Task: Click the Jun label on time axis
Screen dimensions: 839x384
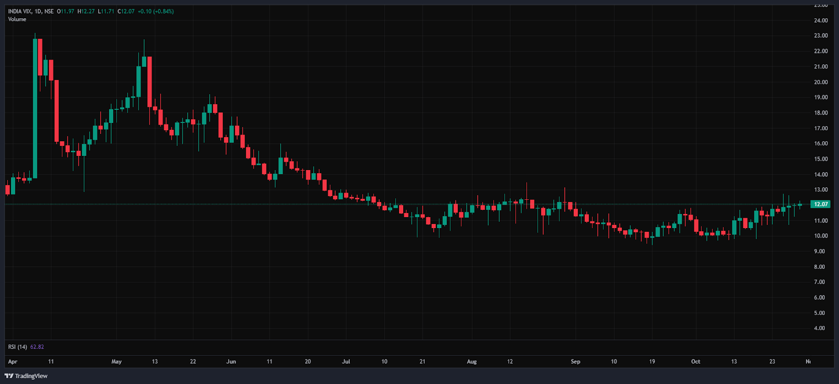Action: tap(231, 362)
